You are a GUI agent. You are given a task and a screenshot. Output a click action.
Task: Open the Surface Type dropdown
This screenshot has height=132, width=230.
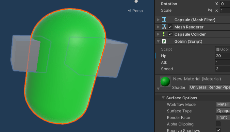click(223, 111)
